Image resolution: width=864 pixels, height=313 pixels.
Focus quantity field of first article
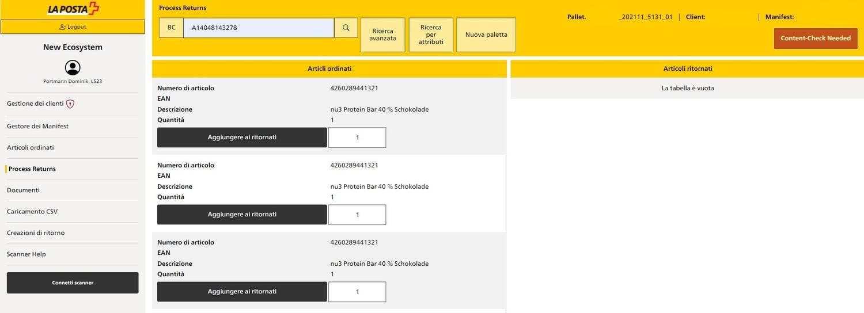(x=357, y=138)
